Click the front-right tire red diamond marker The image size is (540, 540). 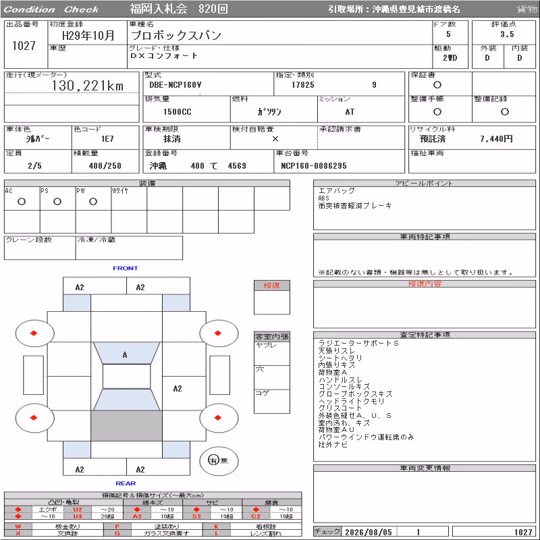[x=217, y=333]
